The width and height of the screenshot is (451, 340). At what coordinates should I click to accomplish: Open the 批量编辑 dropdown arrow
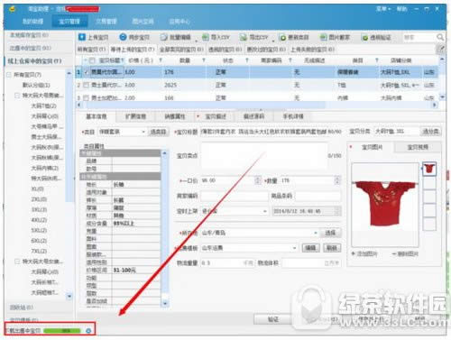point(197,40)
